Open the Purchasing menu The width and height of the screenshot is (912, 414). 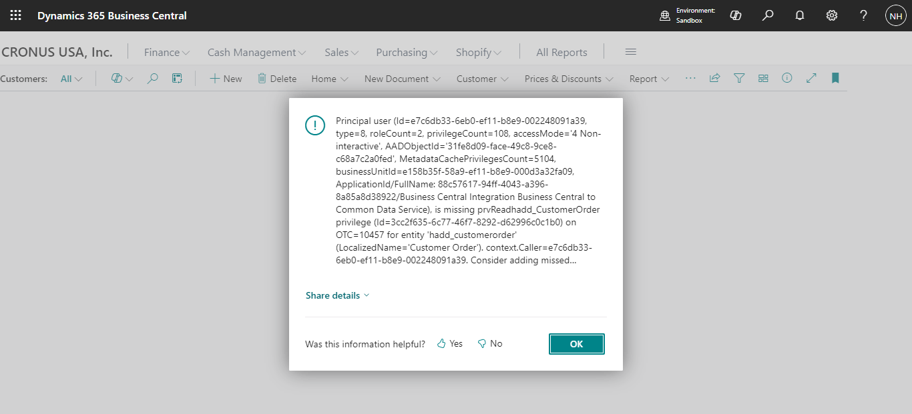407,52
